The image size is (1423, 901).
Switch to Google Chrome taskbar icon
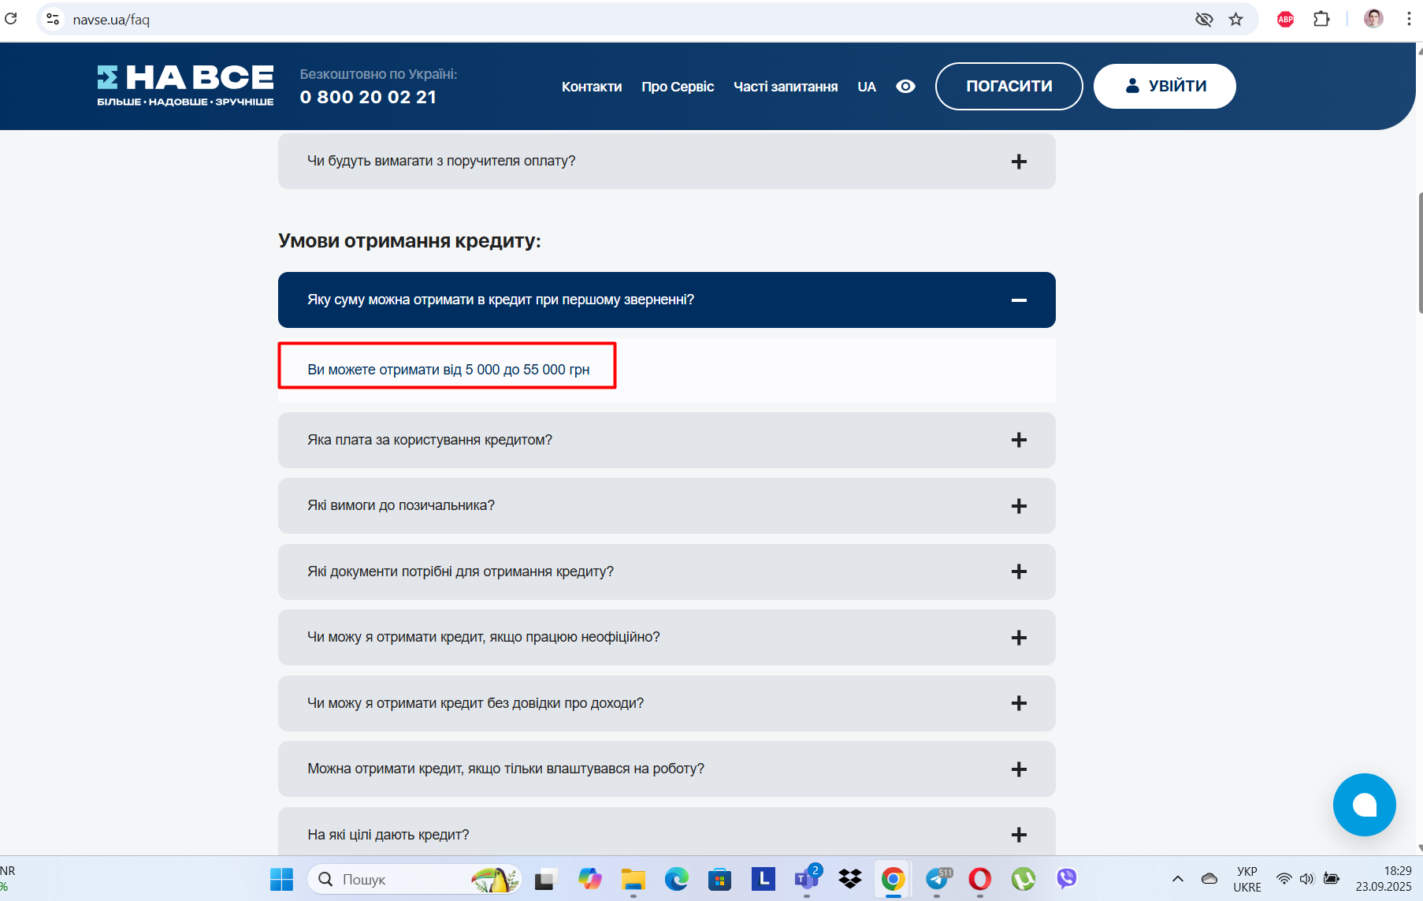pos(893,879)
